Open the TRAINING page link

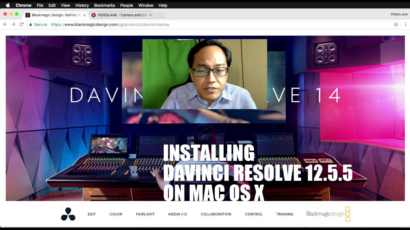(x=285, y=214)
